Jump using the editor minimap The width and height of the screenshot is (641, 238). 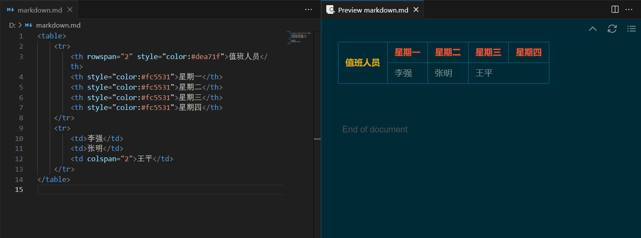[299, 38]
